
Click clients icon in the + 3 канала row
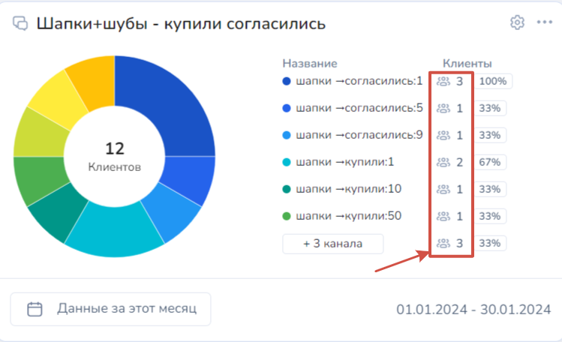pos(443,243)
